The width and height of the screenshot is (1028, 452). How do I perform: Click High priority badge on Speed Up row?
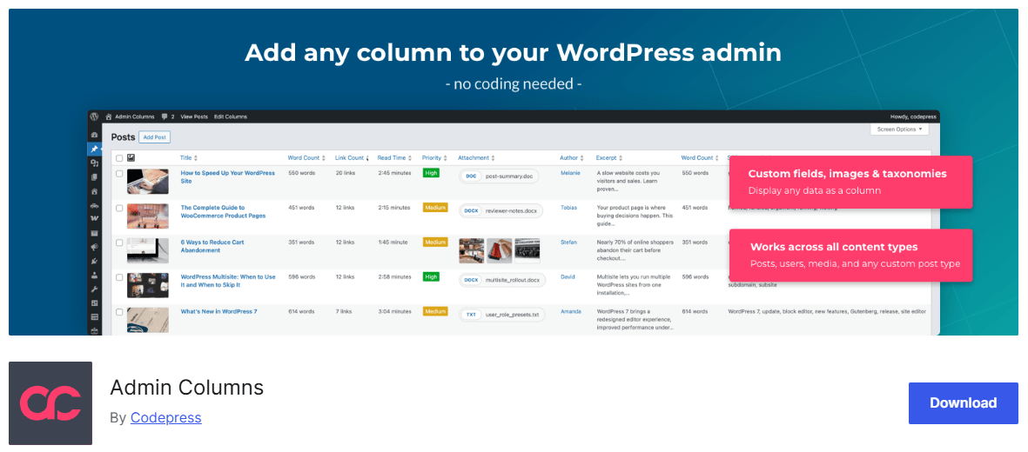(x=431, y=173)
